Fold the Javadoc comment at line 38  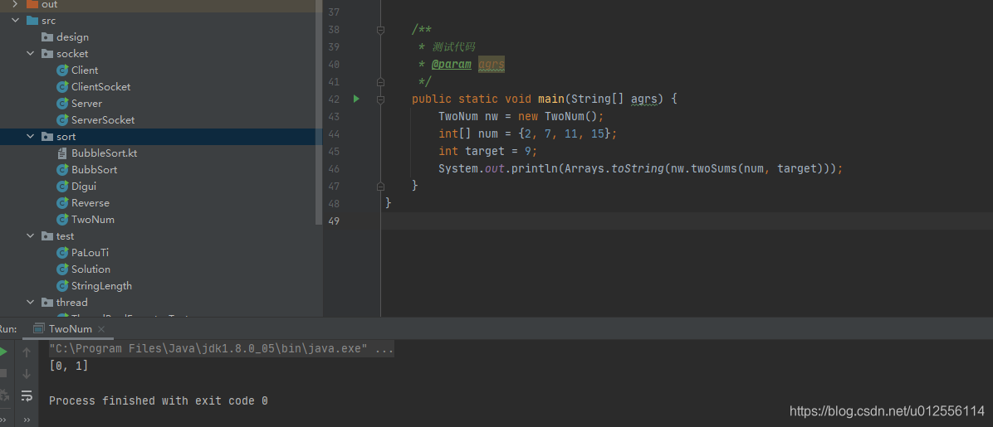380,30
